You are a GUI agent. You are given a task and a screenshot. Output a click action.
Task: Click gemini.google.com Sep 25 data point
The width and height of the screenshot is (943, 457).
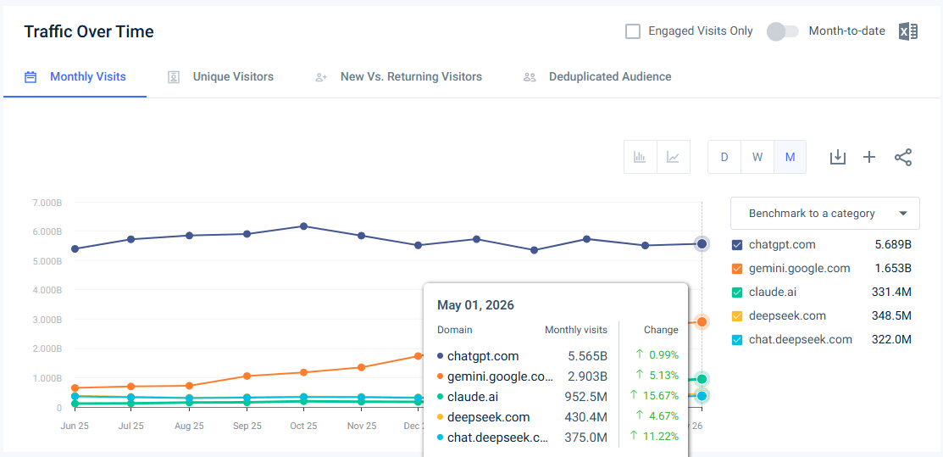(x=247, y=376)
